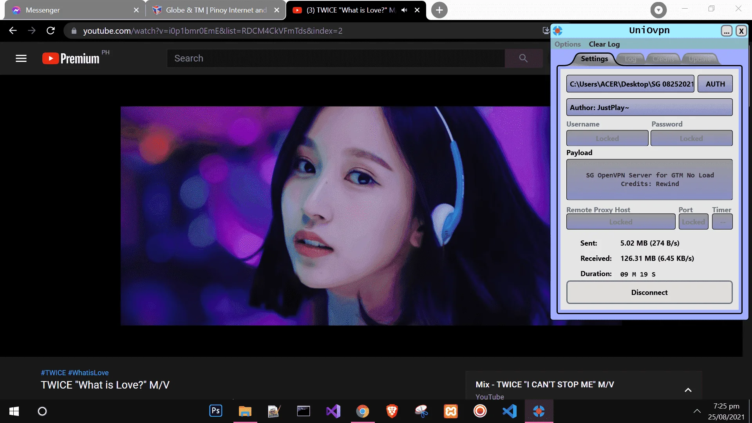This screenshot has height=423, width=752.
Task: Go back with browser back arrow
Action: [x=13, y=31]
